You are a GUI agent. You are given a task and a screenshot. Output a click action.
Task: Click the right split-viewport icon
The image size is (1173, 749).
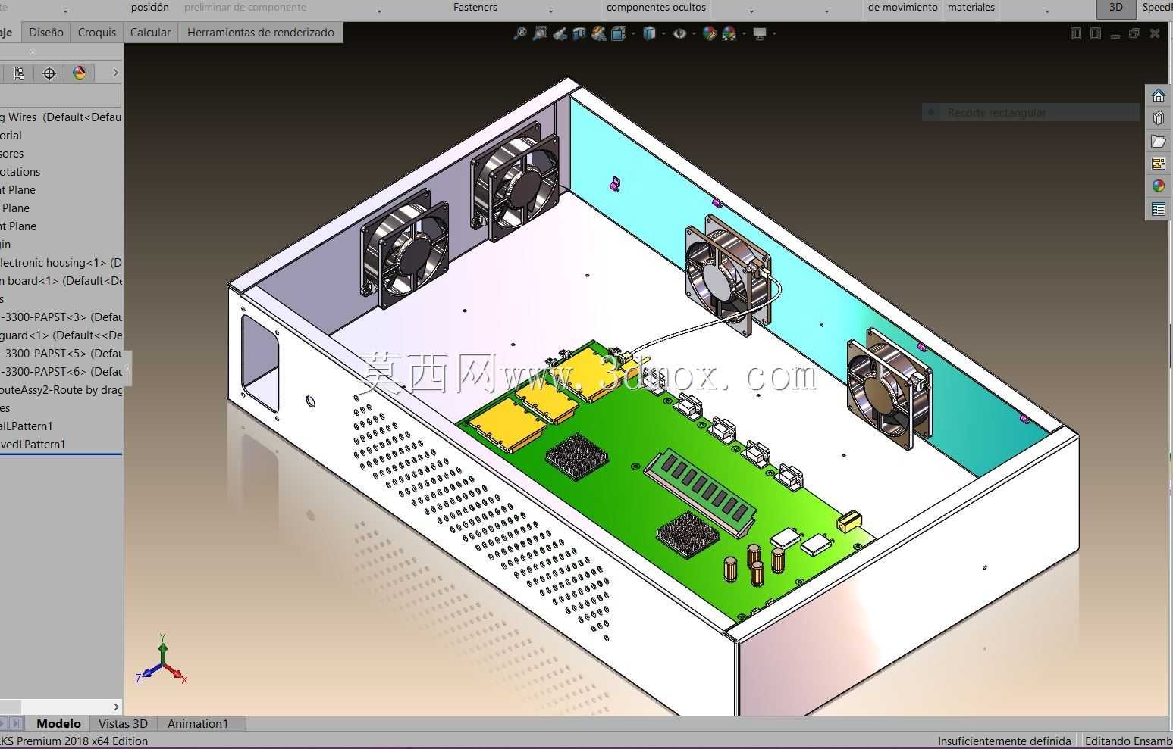coord(1095,33)
